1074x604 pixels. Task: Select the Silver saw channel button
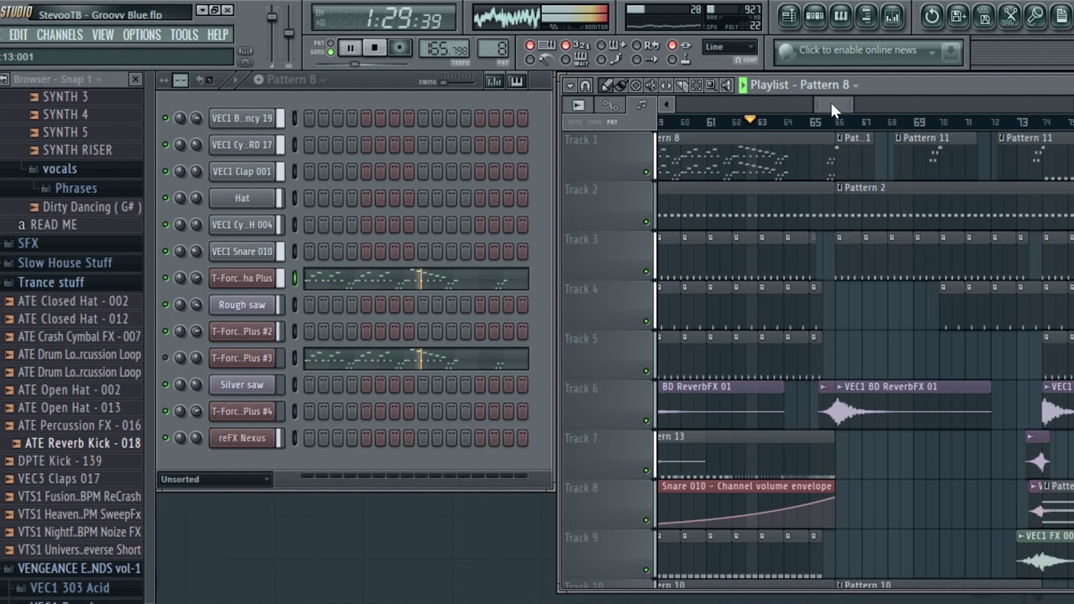click(x=242, y=384)
